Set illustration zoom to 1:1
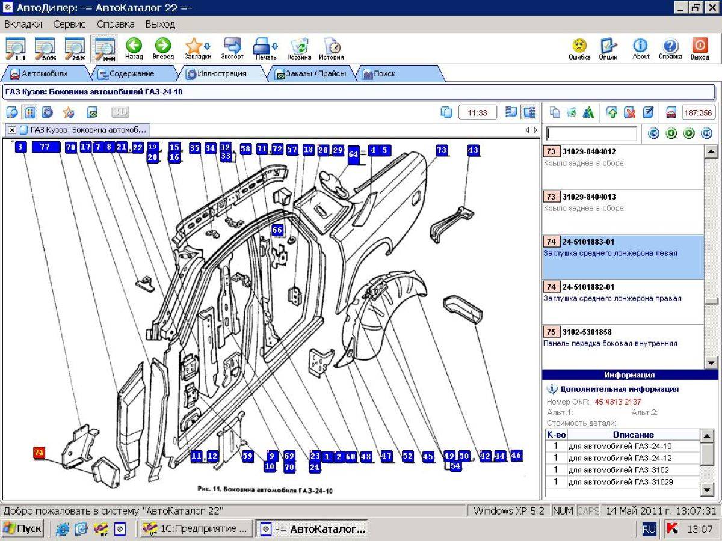The image size is (722, 541). click(x=15, y=49)
